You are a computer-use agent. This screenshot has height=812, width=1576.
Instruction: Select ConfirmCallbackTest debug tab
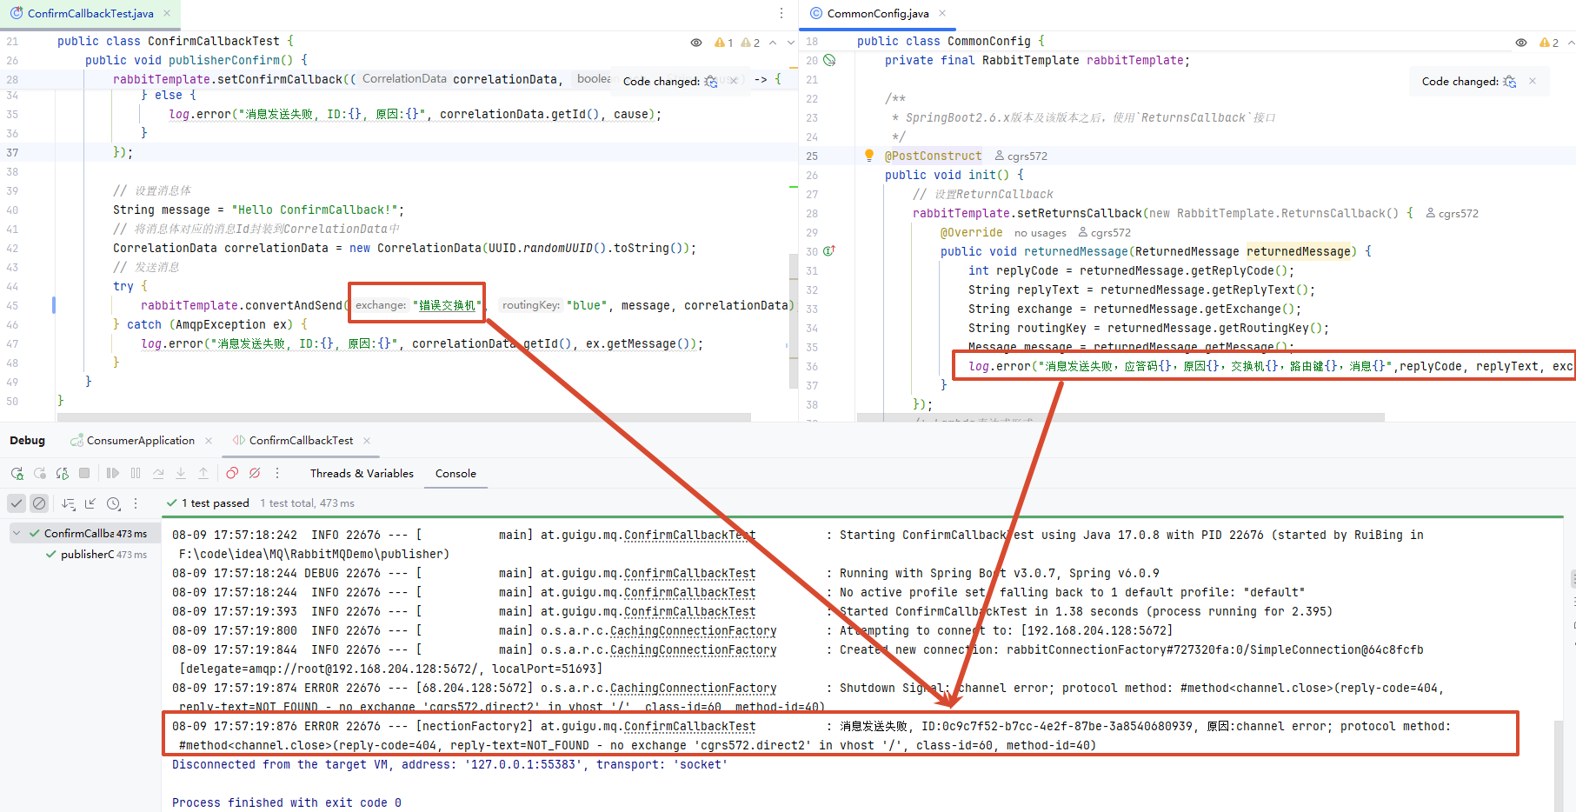pyautogui.click(x=301, y=441)
